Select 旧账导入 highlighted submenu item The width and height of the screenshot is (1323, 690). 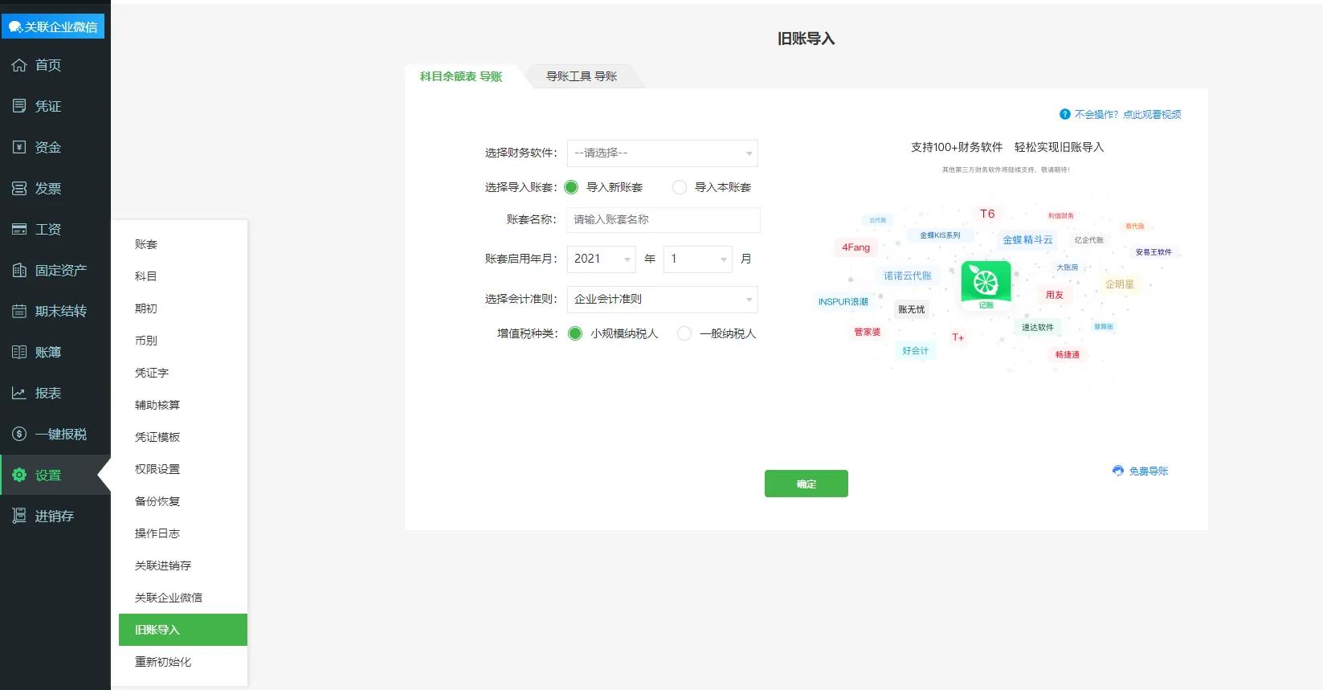[x=183, y=630]
